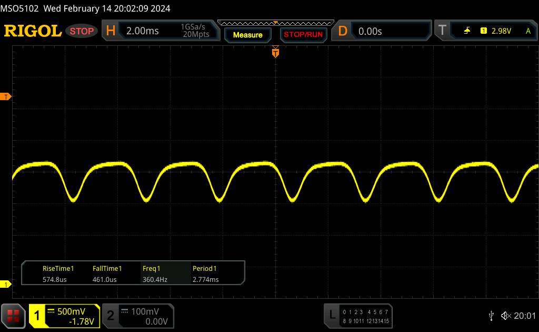Click the orange trigger level marker on left edge

click(x=6, y=97)
